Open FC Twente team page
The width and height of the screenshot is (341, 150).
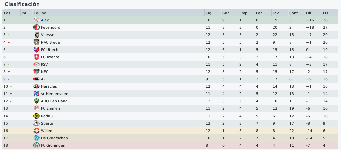point(50,57)
